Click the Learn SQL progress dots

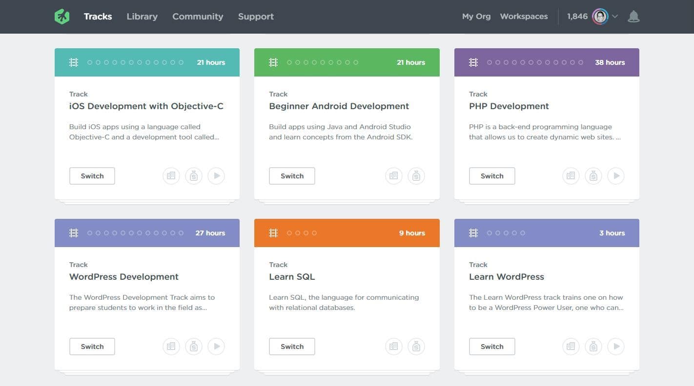pyautogui.click(x=302, y=233)
